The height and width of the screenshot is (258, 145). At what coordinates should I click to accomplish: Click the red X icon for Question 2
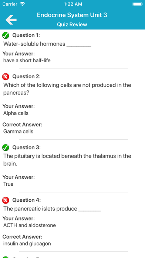pos(6,77)
